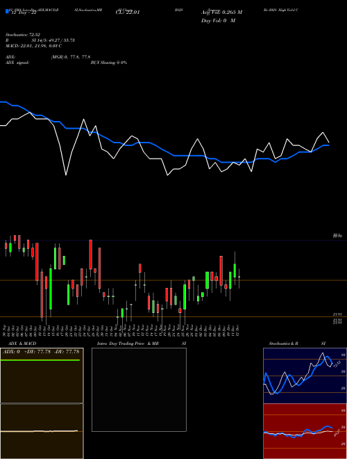Click the blue stochastics chart panel
The image size is (347, 459).
click(305, 376)
